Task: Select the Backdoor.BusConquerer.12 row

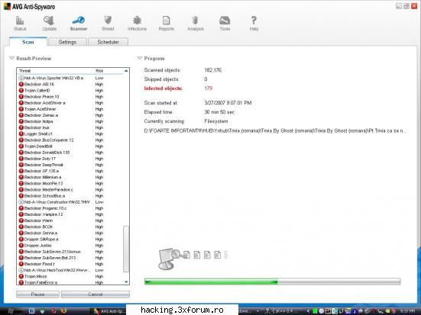Action: pos(70,140)
